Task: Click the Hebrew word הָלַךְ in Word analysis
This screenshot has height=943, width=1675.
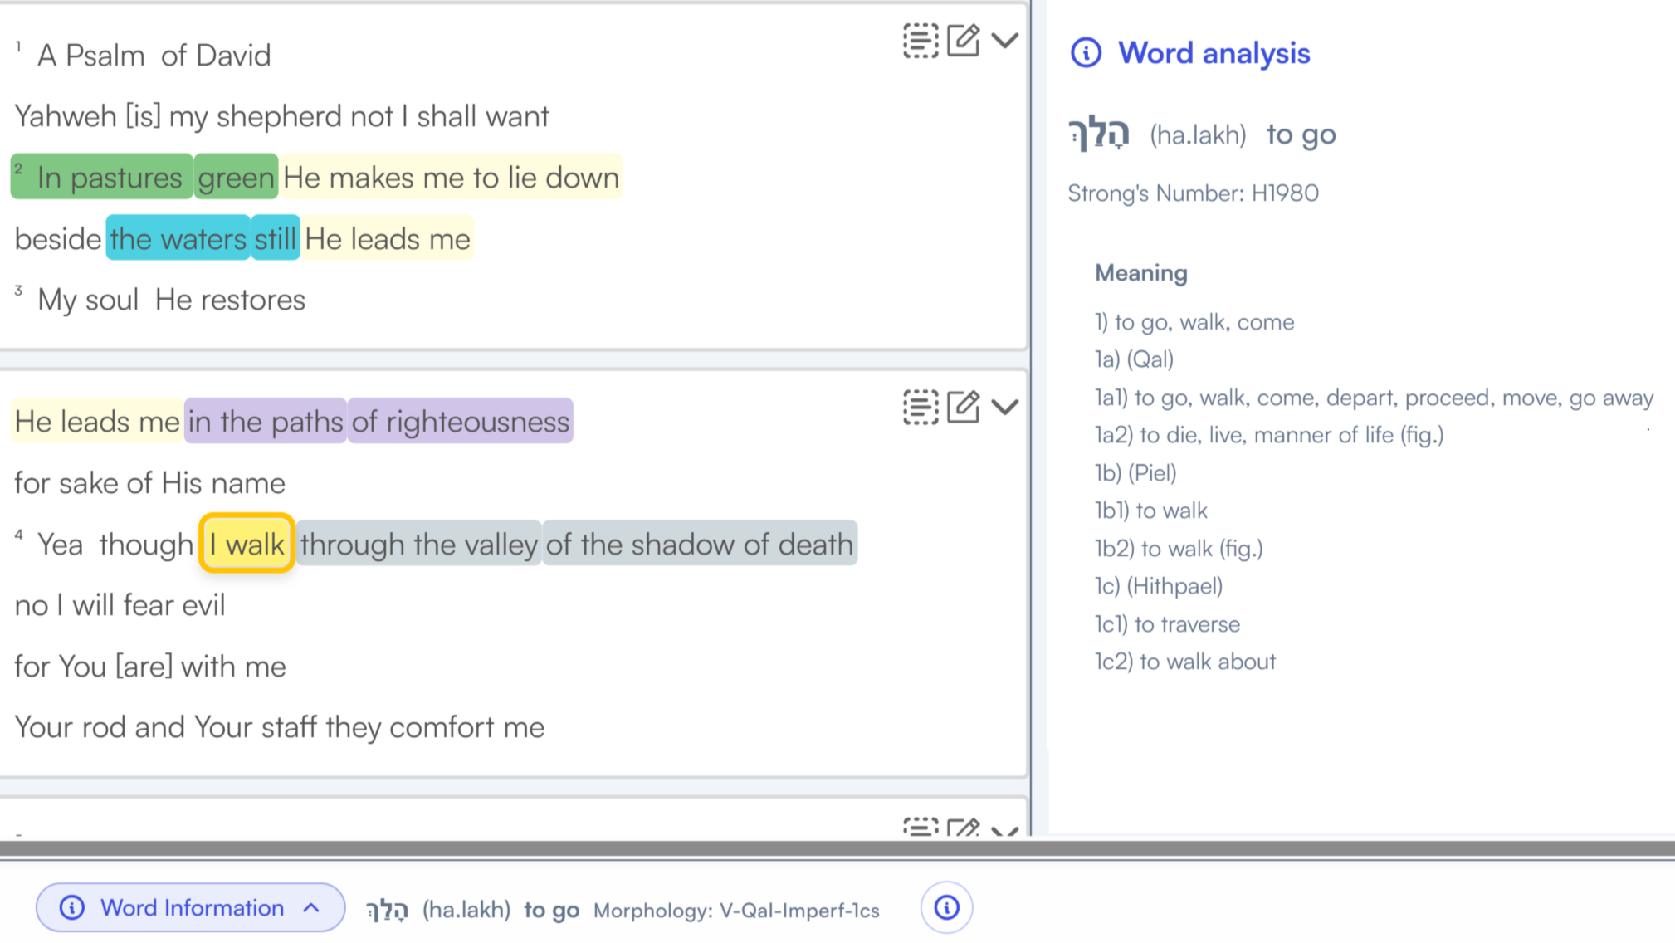Action: [x=1097, y=133]
